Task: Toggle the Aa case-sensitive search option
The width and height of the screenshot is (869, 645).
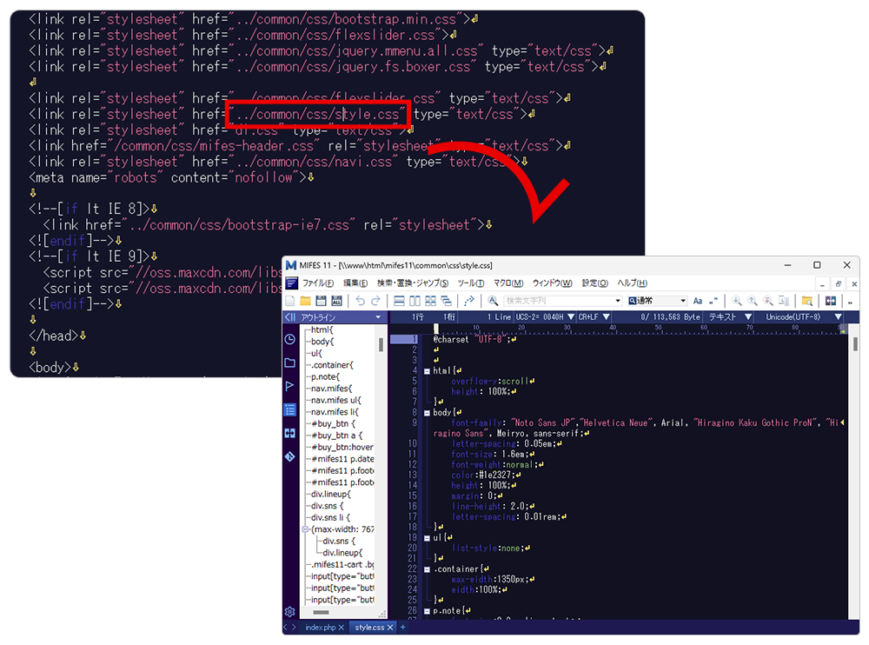Action: [698, 301]
